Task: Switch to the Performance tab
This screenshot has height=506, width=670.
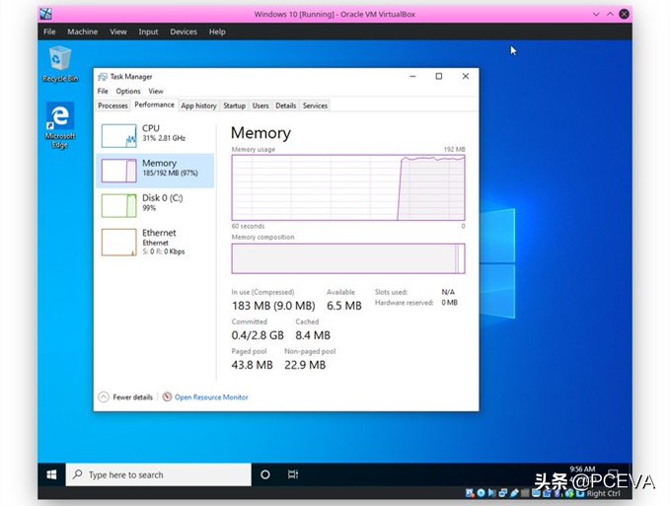Action: pyautogui.click(x=154, y=105)
